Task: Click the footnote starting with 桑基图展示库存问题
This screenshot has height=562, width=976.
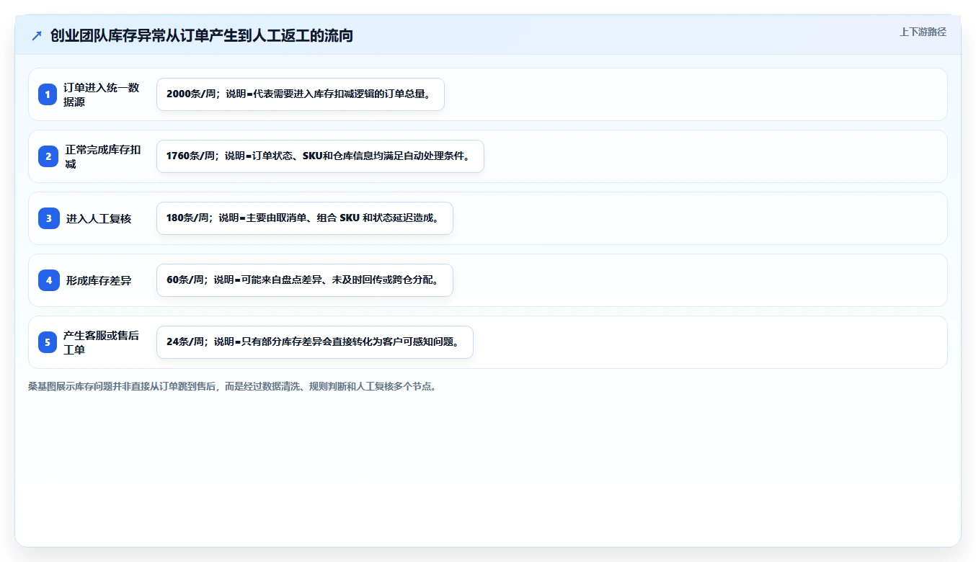Action: (232, 386)
